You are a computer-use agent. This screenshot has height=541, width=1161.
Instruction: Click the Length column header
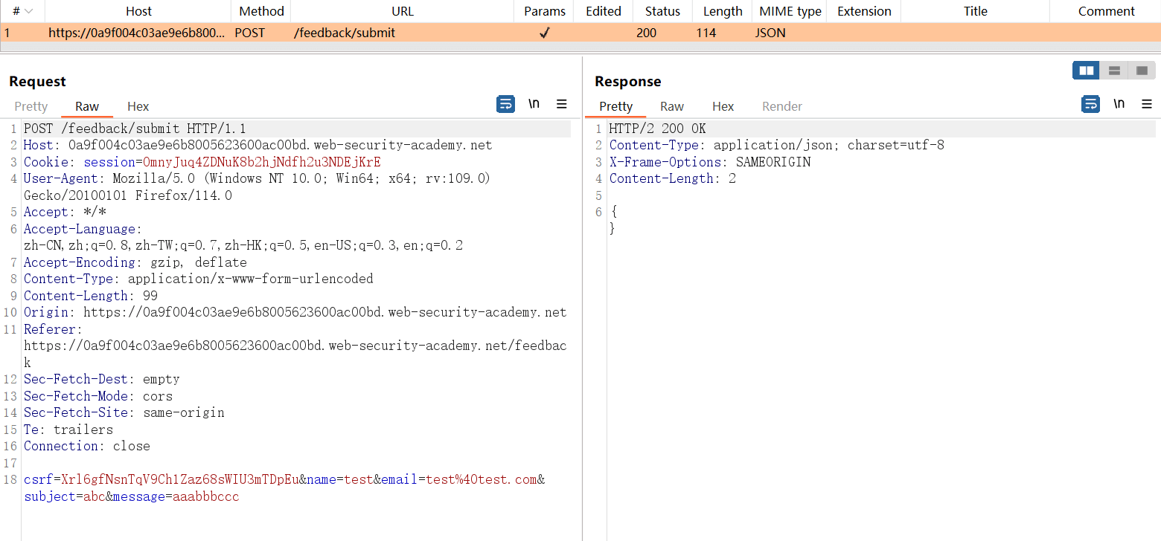[x=722, y=11]
